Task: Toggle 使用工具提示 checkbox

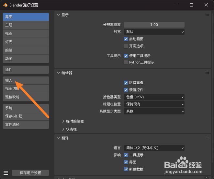Action: tap(126, 56)
